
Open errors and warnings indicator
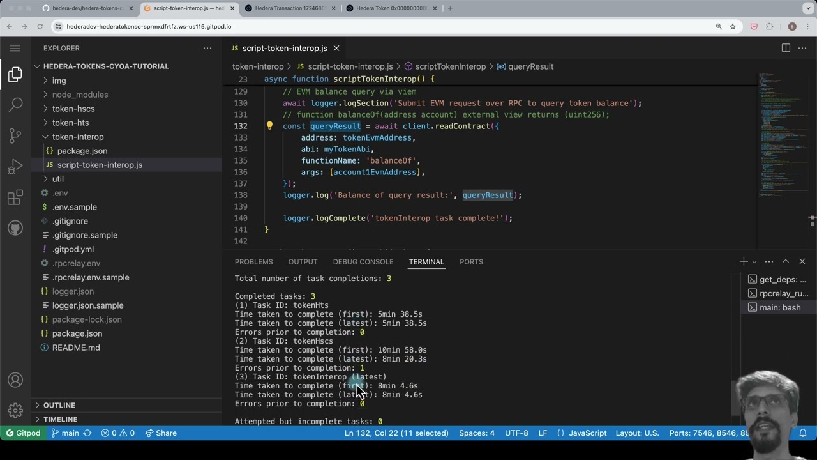point(118,433)
